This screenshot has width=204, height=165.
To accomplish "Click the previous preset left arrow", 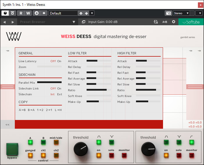I will (x=5, y=22).
